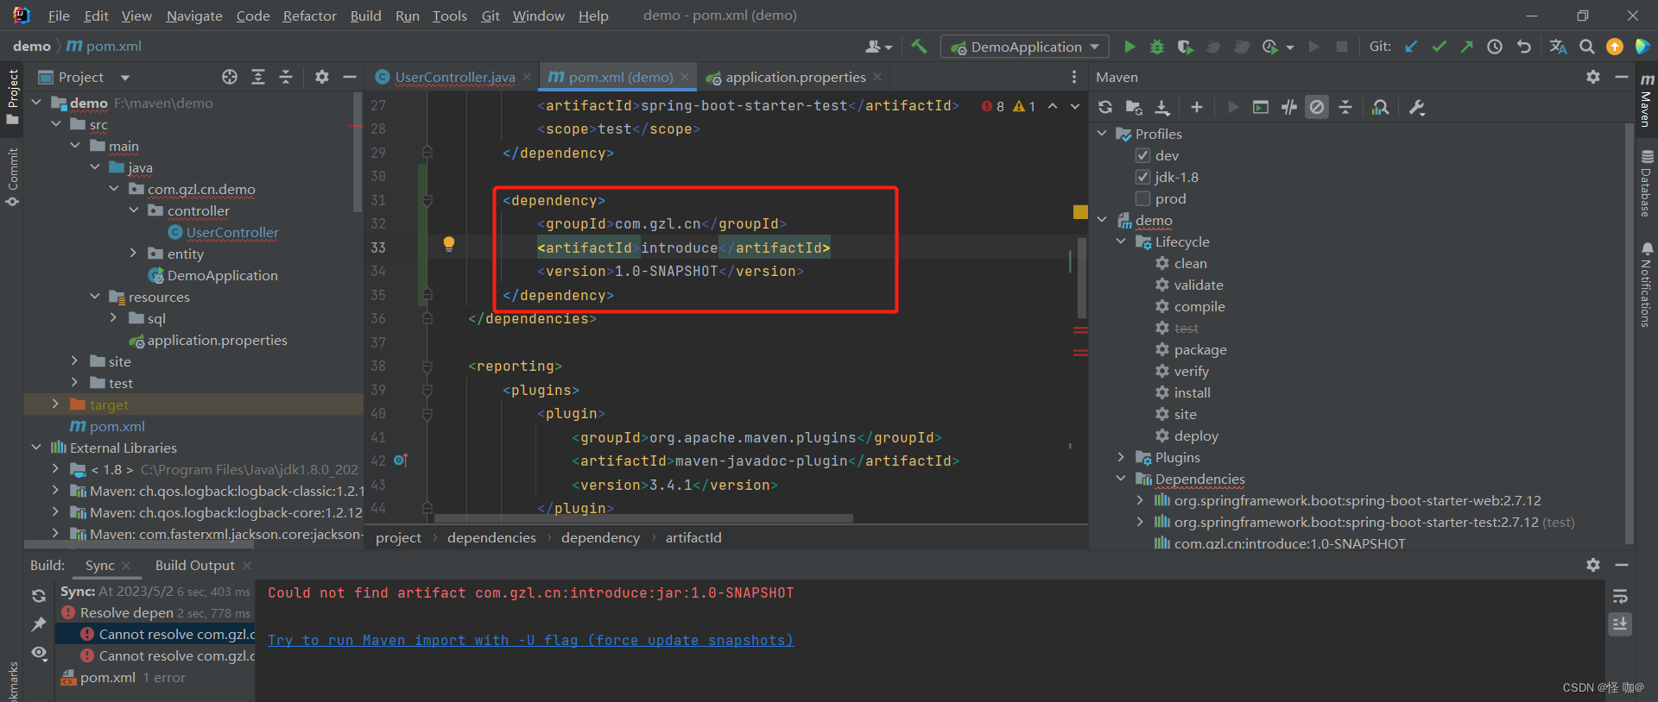Click the force update snapshots link
The width and height of the screenshot is (1658, 702).
pyautogui.click(x=530, y=640)
